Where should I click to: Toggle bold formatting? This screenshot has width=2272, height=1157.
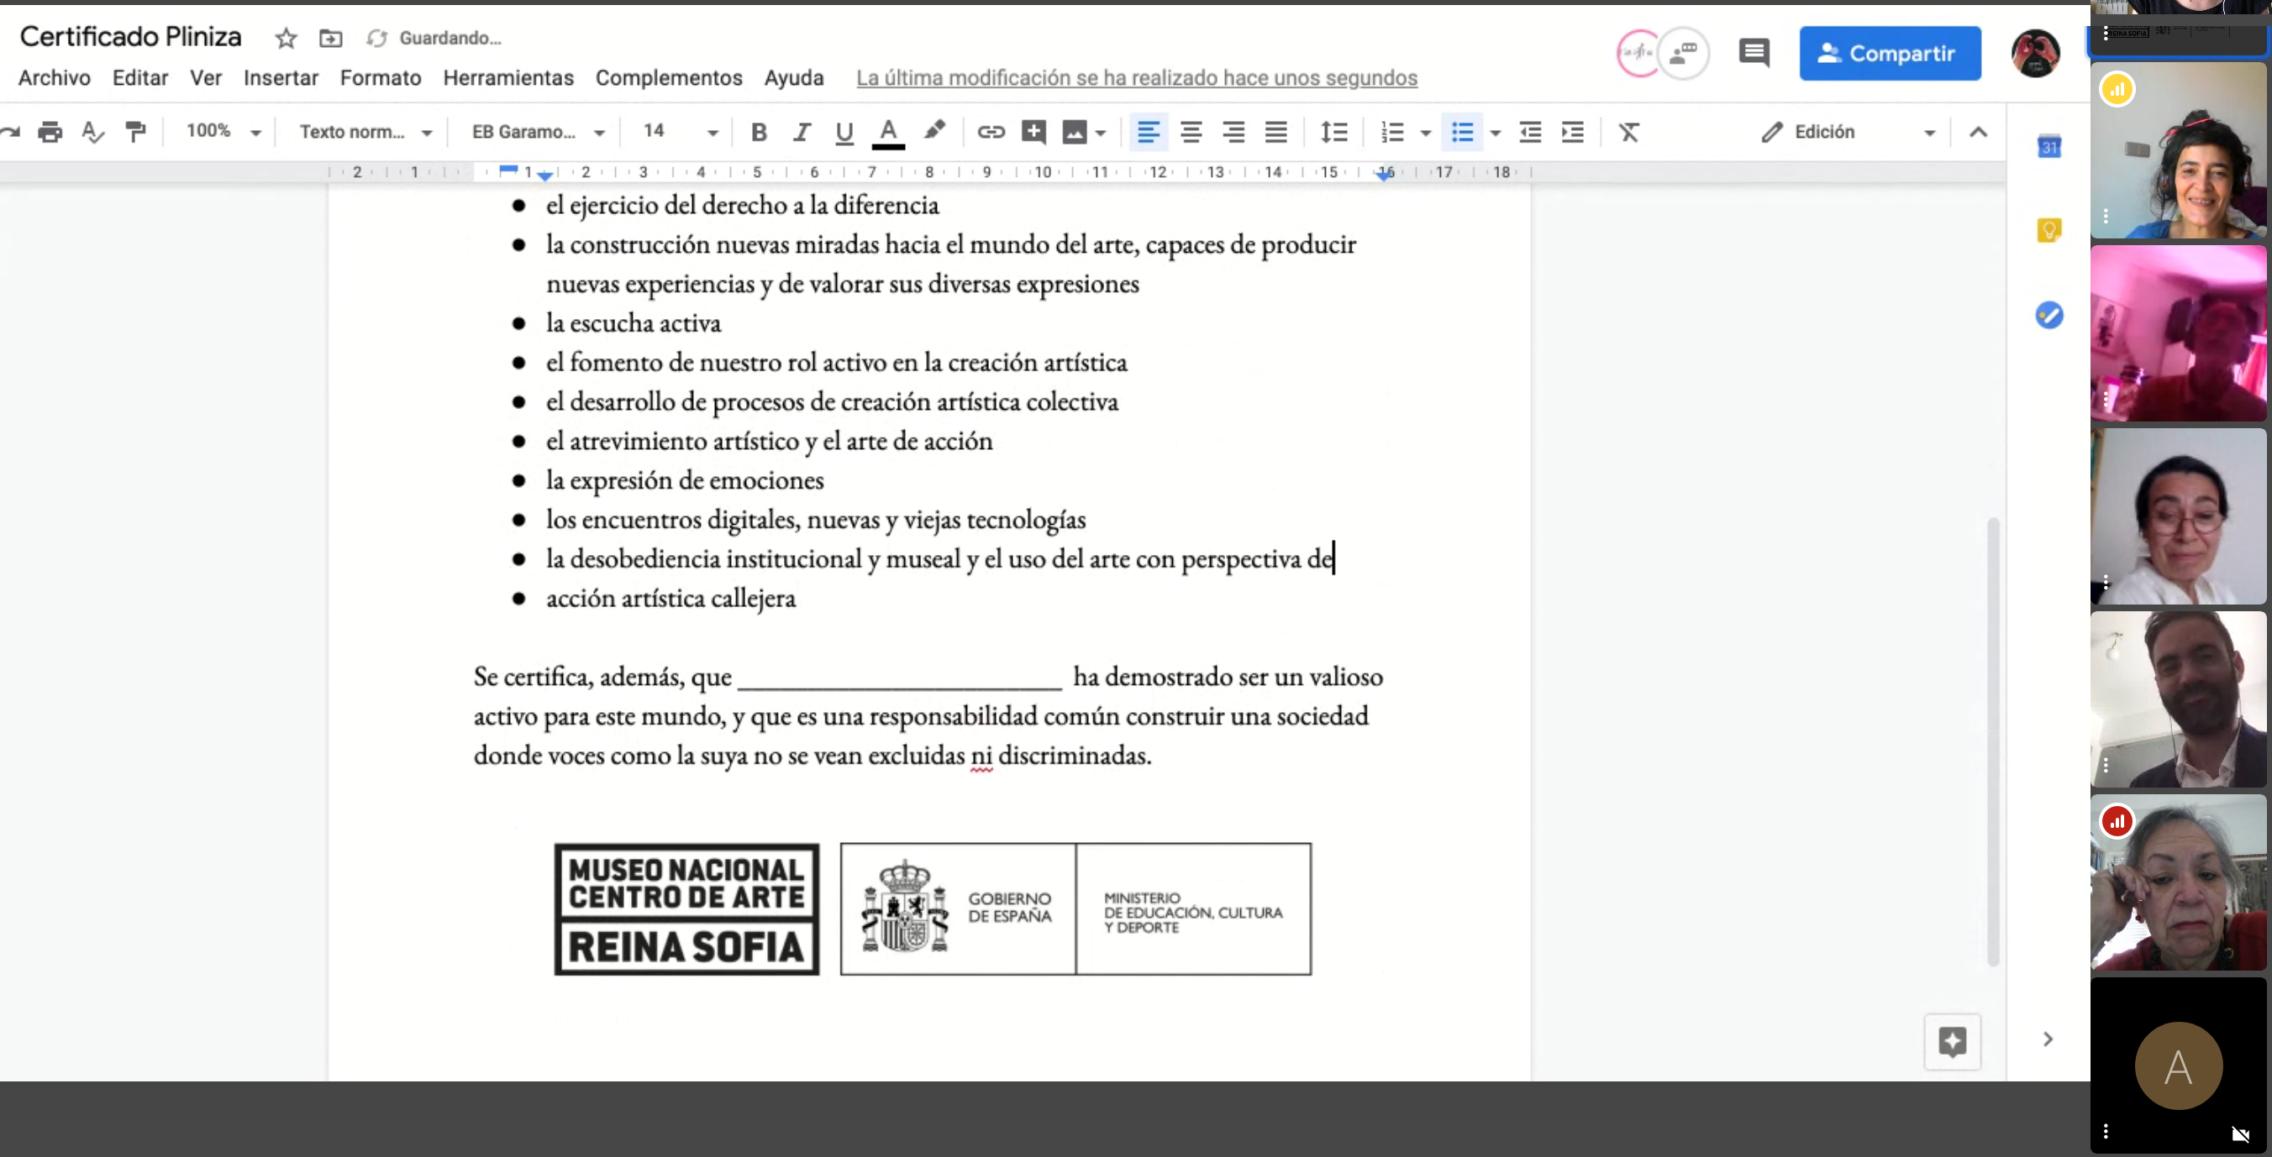click(759, 132)
